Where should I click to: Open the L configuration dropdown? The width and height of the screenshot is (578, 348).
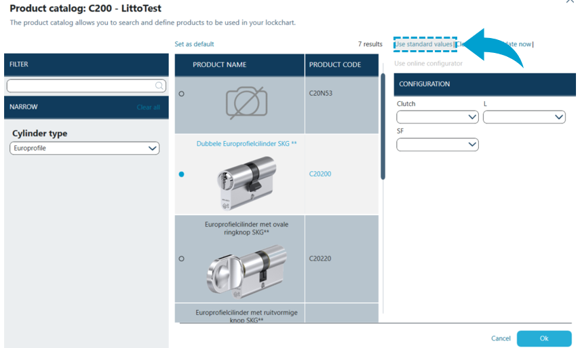[524, 117]
